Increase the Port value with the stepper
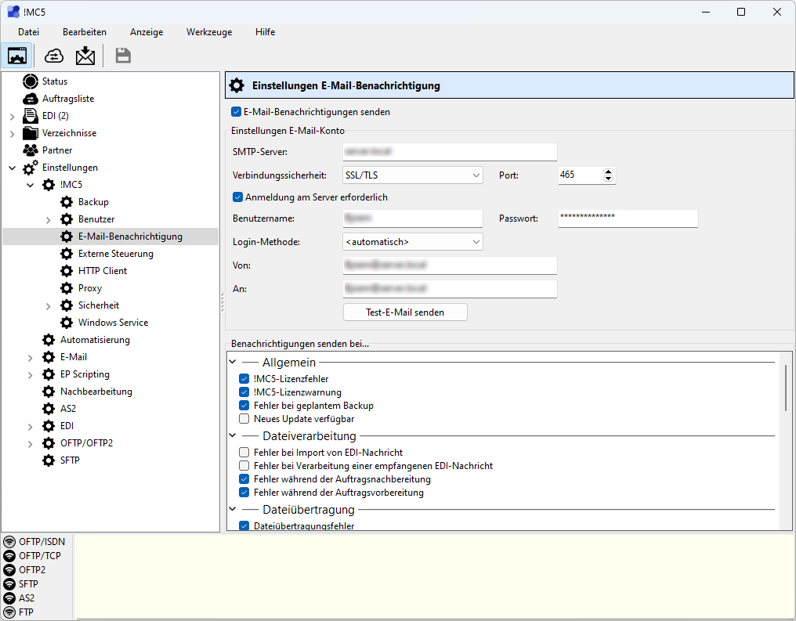 click(610, 171)
